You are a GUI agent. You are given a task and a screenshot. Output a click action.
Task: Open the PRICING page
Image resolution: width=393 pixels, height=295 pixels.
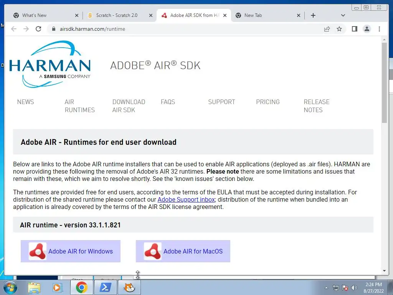[x=268, y=102]
